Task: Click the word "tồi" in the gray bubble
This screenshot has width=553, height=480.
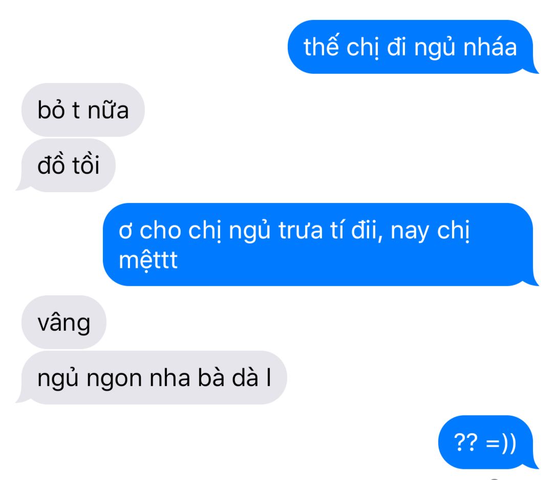Action: coord(86,164)
